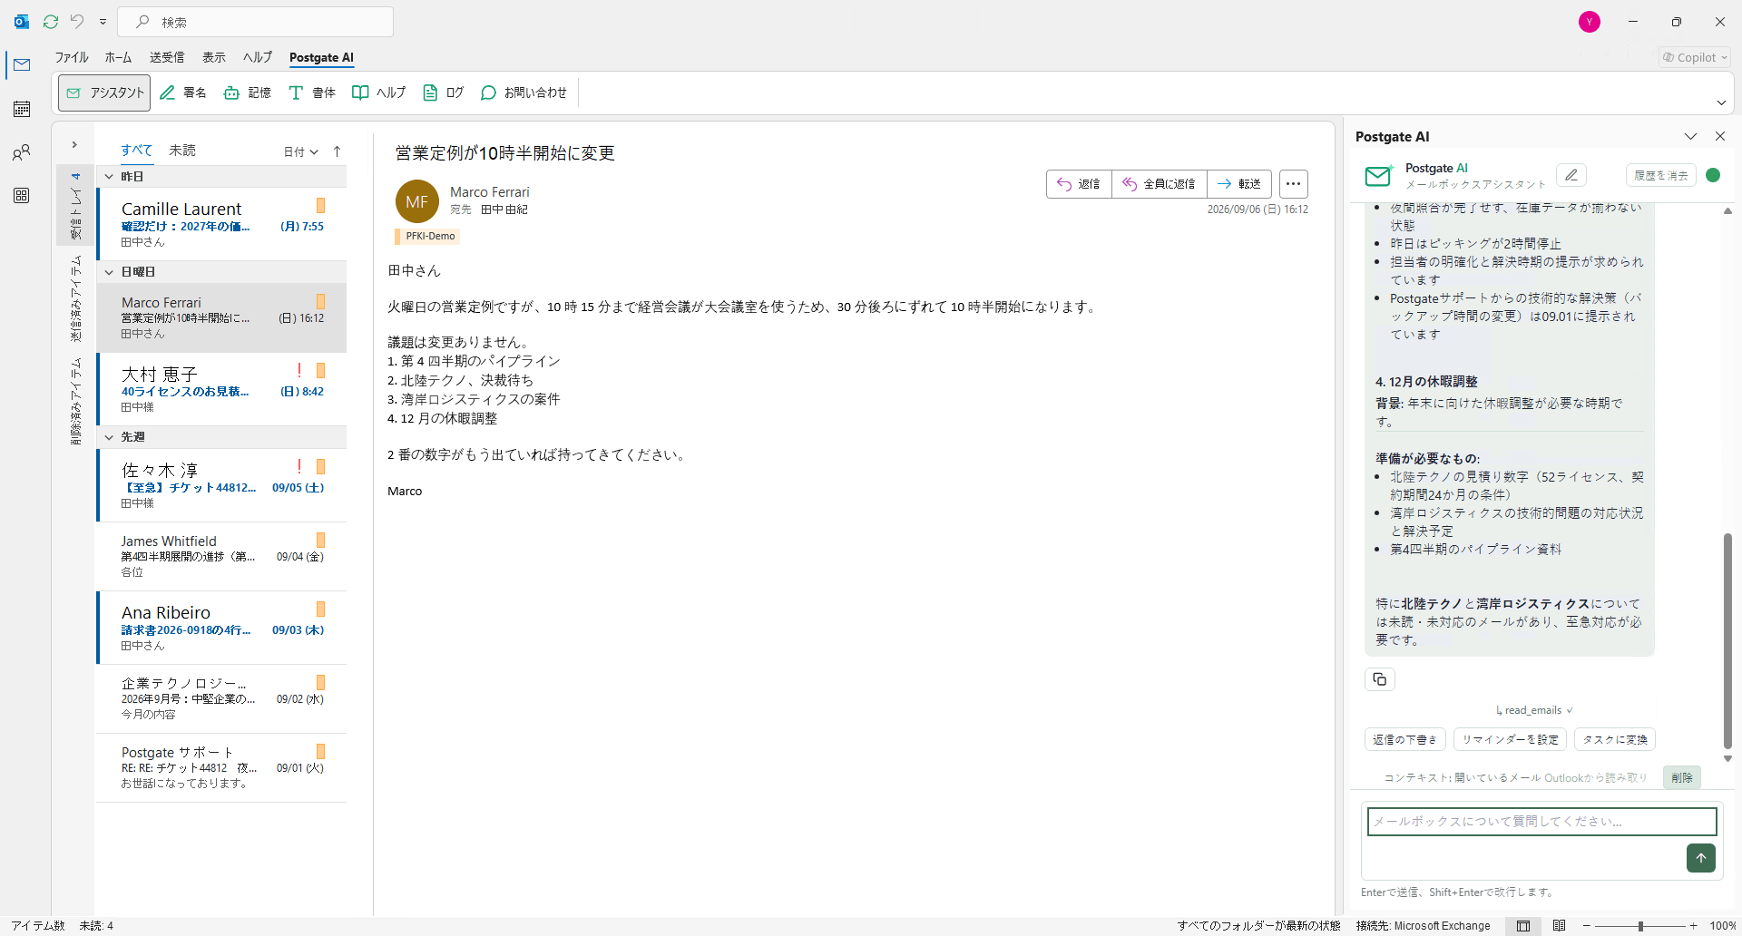Image resolution: width=1742 pixels, height=936 pixels.
Task: Show only 未読 messages tab
Action: click(x=182, y=151)
